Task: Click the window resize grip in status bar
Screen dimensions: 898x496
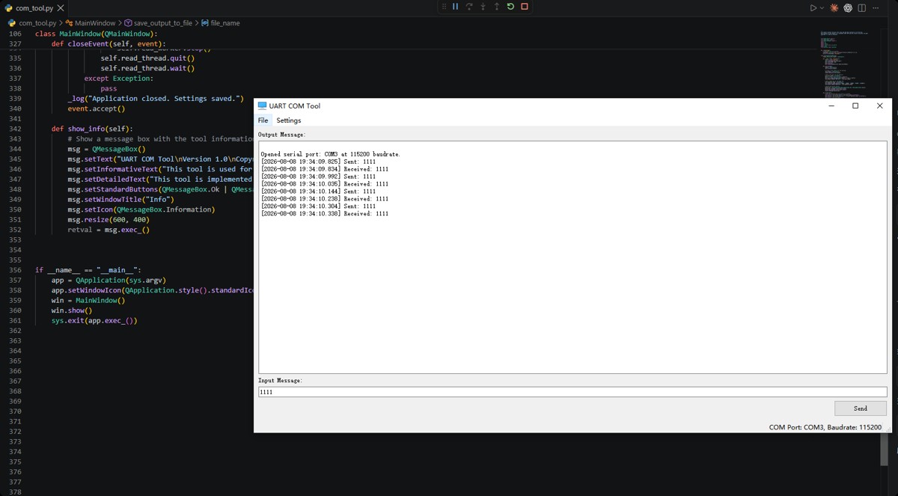Action: tap(887, 429)
